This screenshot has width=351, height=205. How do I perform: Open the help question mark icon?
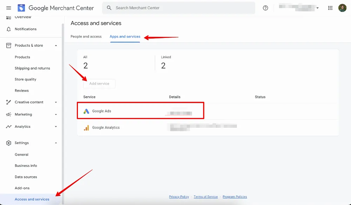[x=265, y=8]
